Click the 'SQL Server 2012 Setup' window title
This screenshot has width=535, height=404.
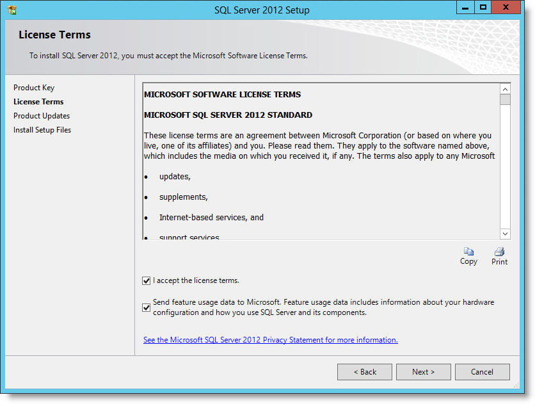262,10
